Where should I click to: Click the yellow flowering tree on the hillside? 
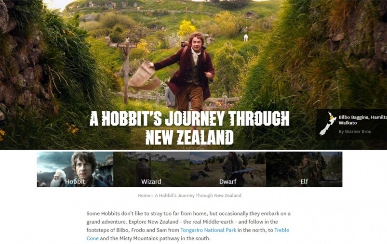pyautogui.click(x=187, y=28)
